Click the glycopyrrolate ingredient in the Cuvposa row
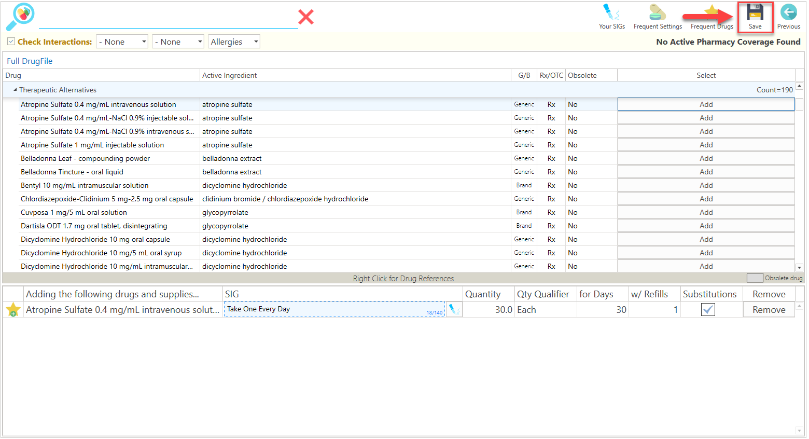This screenshot has height=439, width=809. [225, 212]
